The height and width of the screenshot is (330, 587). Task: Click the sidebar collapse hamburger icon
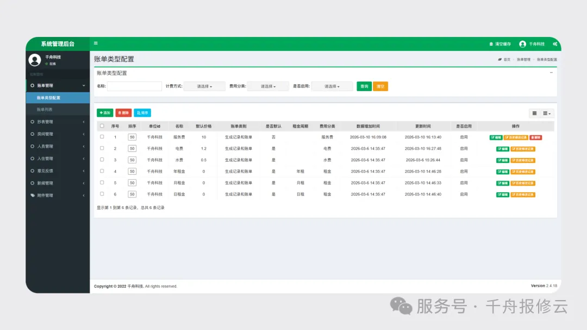(96, 44)
